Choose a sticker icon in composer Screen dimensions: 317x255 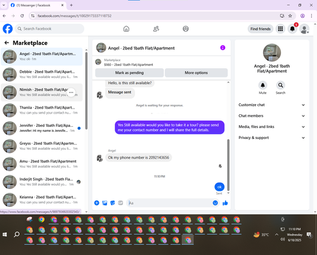(113, 203)
